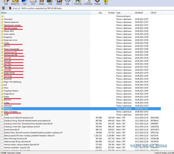Select the Dark Sun folder
174x154 pixels.
point(81,100)
